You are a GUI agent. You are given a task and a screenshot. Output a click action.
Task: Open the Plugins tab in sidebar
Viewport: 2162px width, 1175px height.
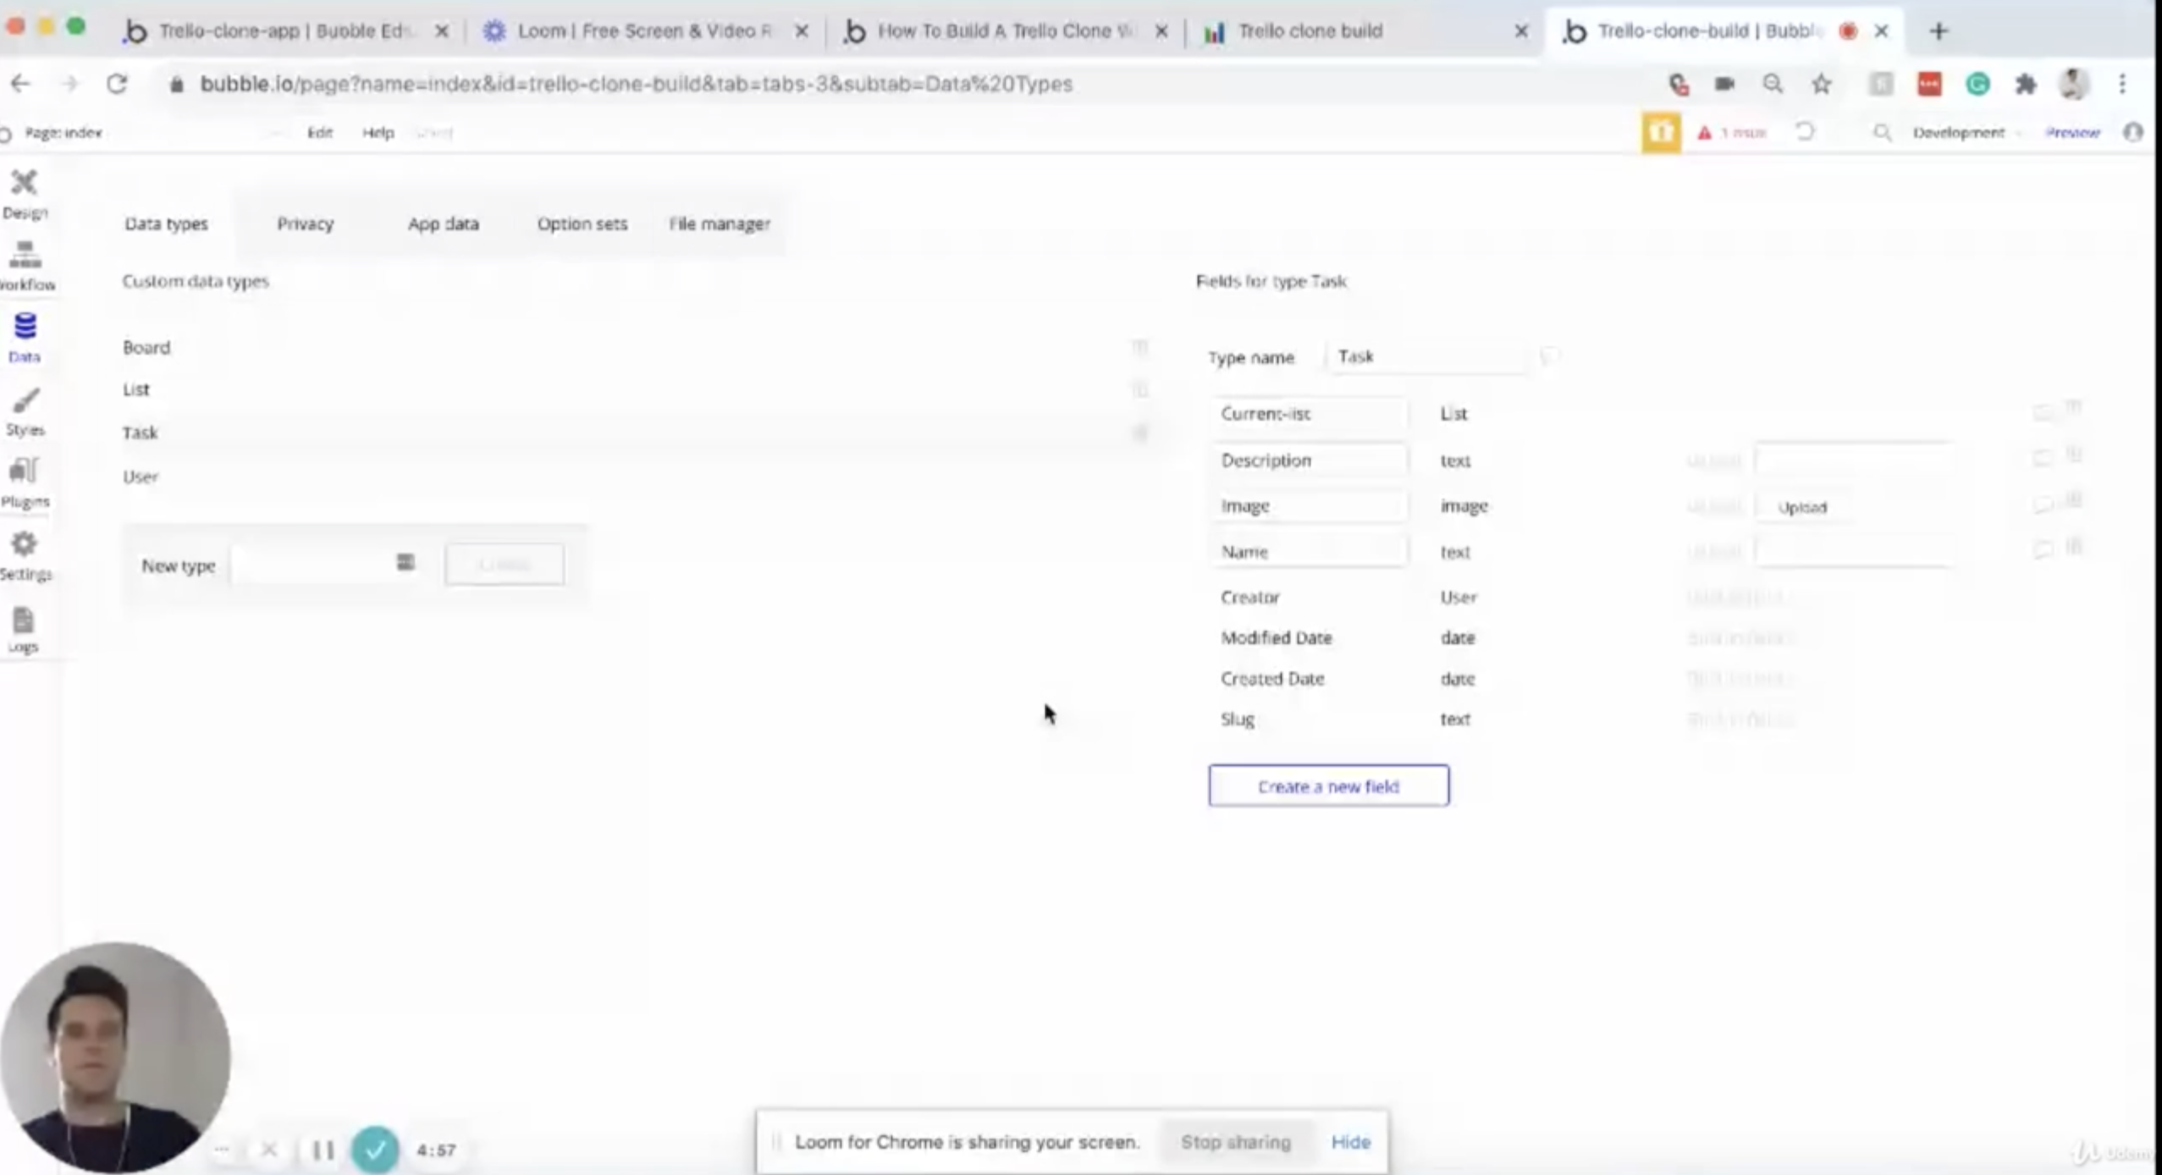click(25, 483)
